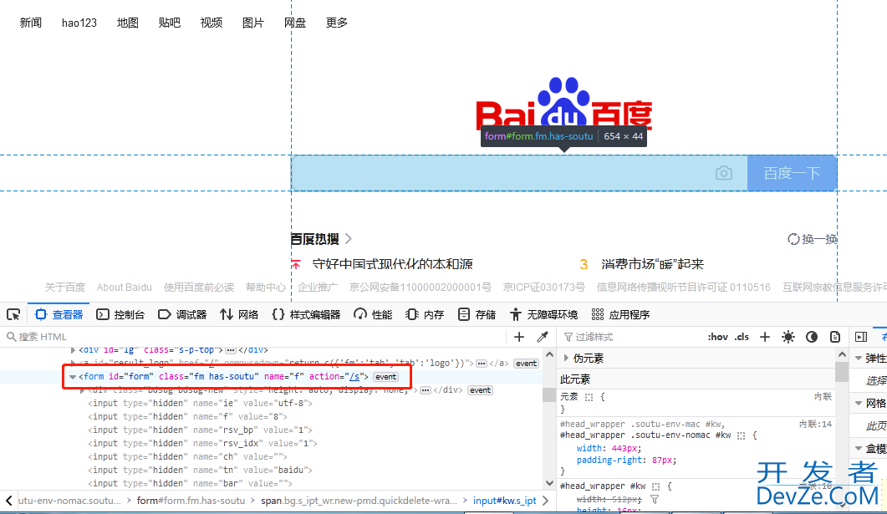Image resolution: width=887 pixels, height=514 pixels.
Task: Expand the bdsug div node
Action: (82, 390)
